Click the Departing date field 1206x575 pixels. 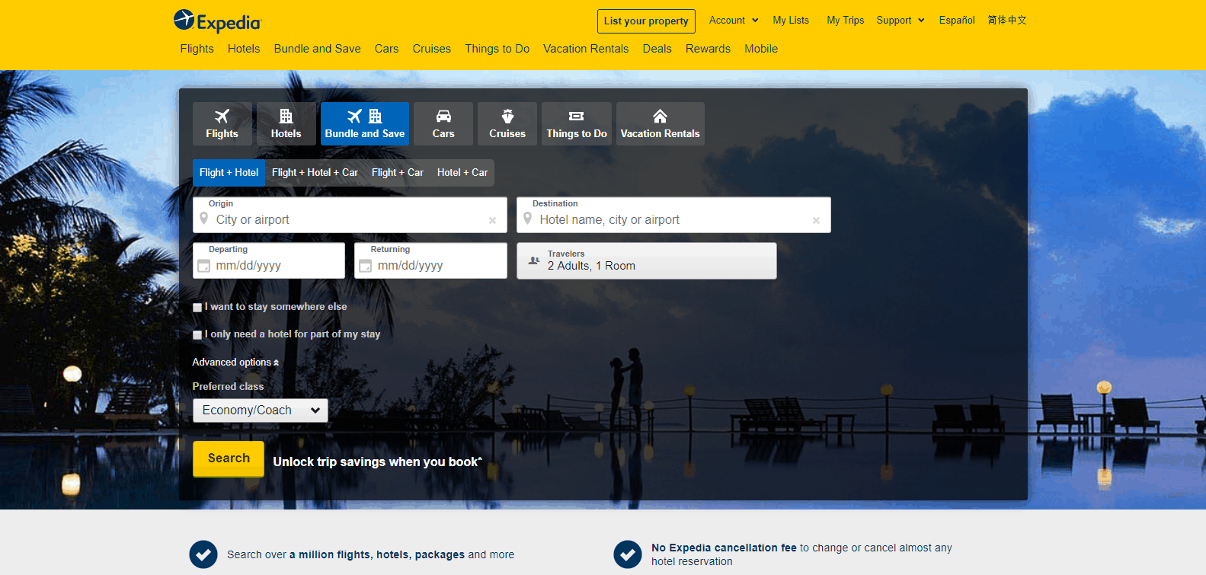269,260
